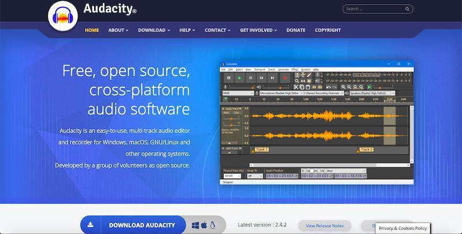Click the Redo arrow icon
The width and height of the screenshot is (462, 234).
coord(334,87)
